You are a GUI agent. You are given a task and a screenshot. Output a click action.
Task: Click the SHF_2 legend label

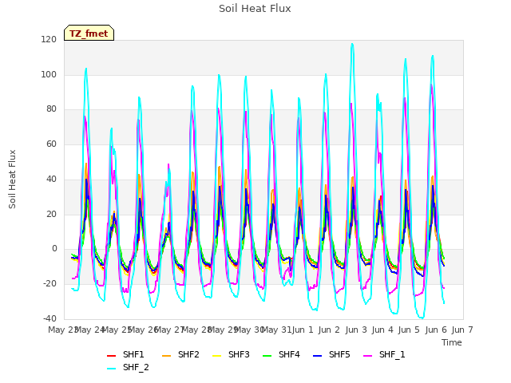[x=136, y=367]
